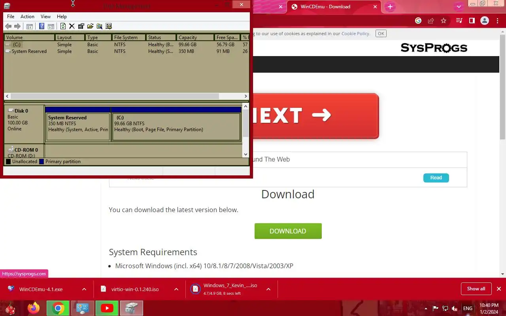Click the Back arrow in Disk Management toolbar
This screenshot has height=316, width=506.
8,26
